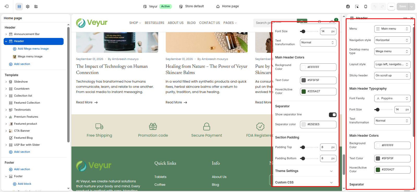Viewport: 417px width, 192px height.
Task: Click BESTSELLERS in the store navigation
Action: pyautogui.click(x=155, y=23)
